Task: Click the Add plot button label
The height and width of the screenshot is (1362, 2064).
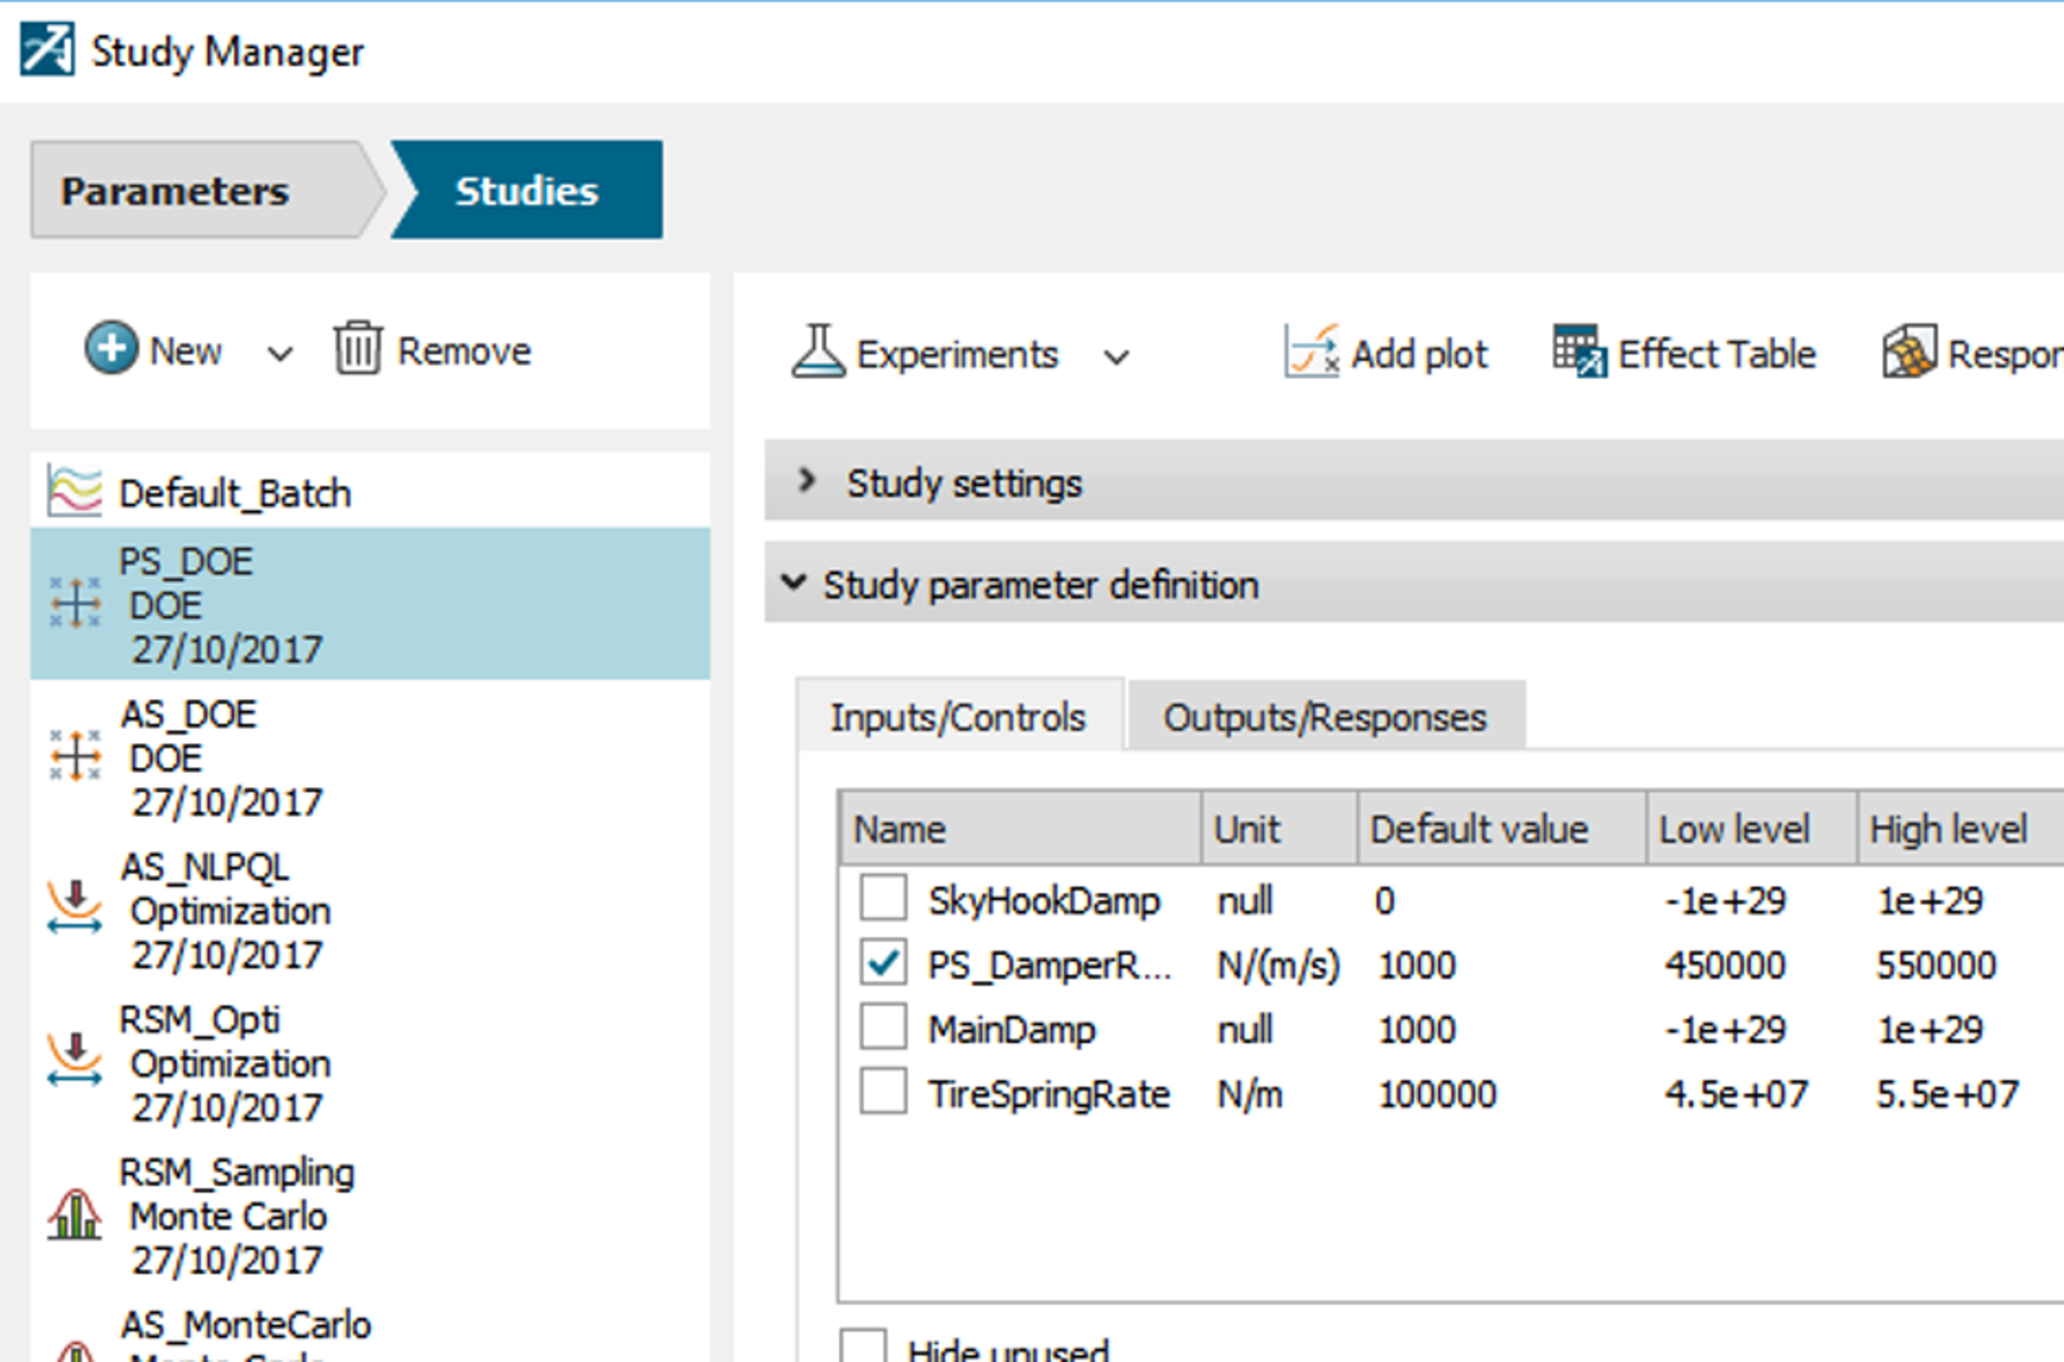Action: tap(1419, 355)
